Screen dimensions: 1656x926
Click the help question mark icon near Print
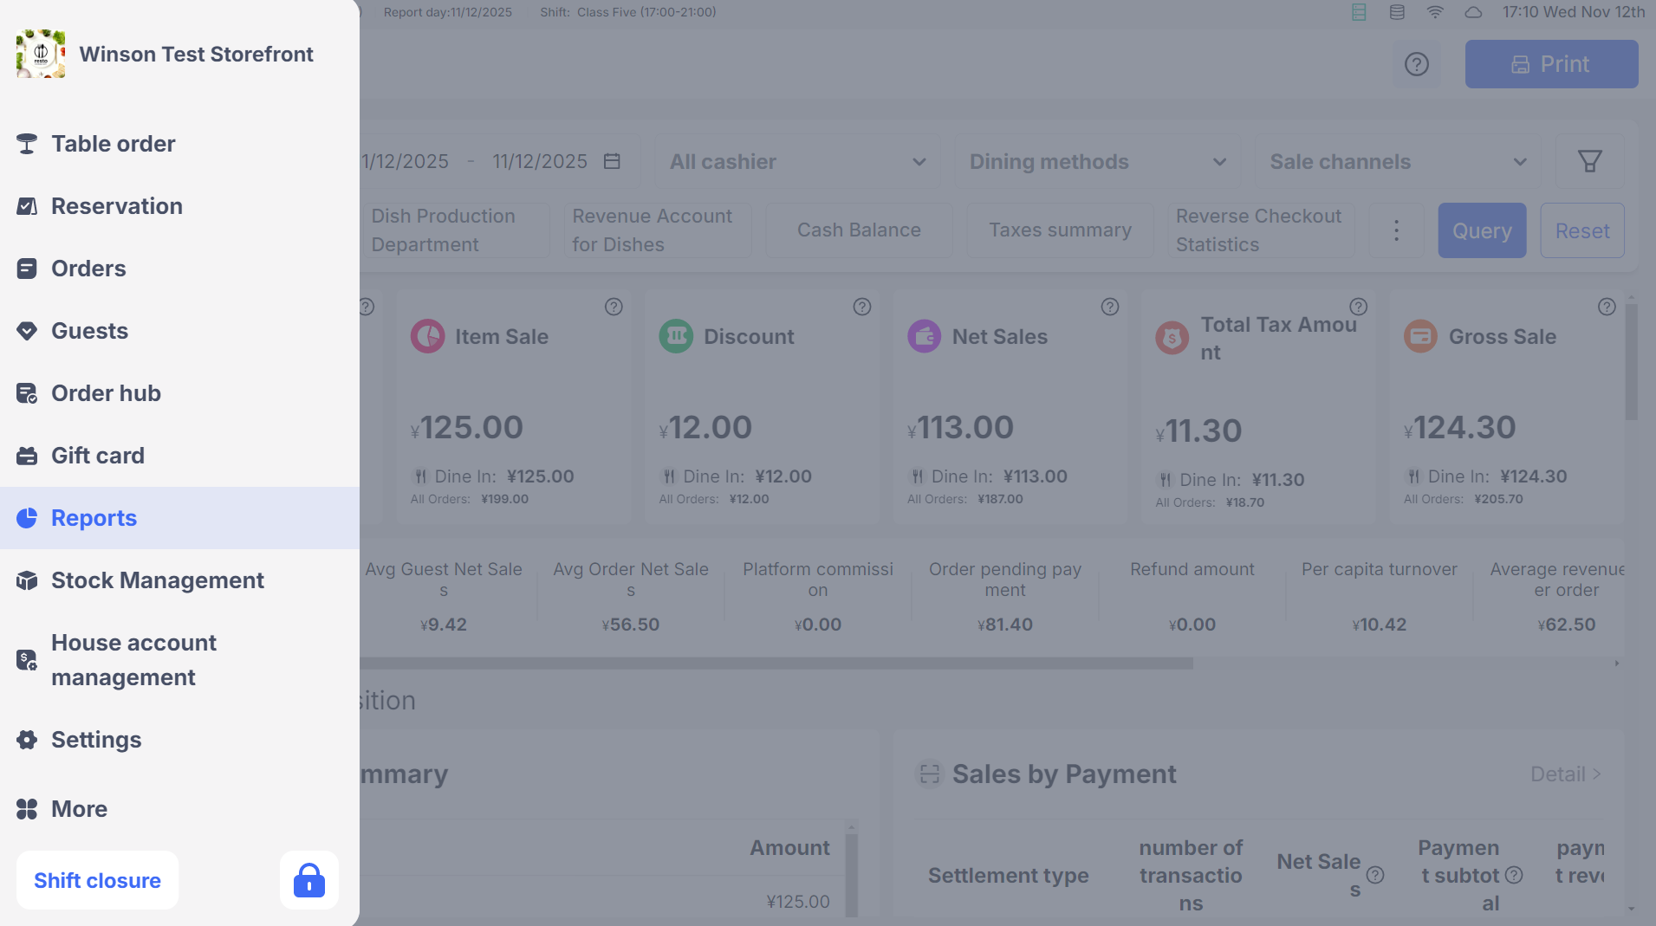(x=1416, y=64)
